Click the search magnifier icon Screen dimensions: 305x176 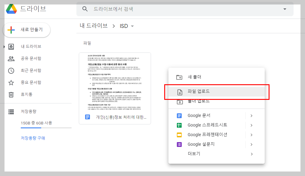click(x=85, y=9)
